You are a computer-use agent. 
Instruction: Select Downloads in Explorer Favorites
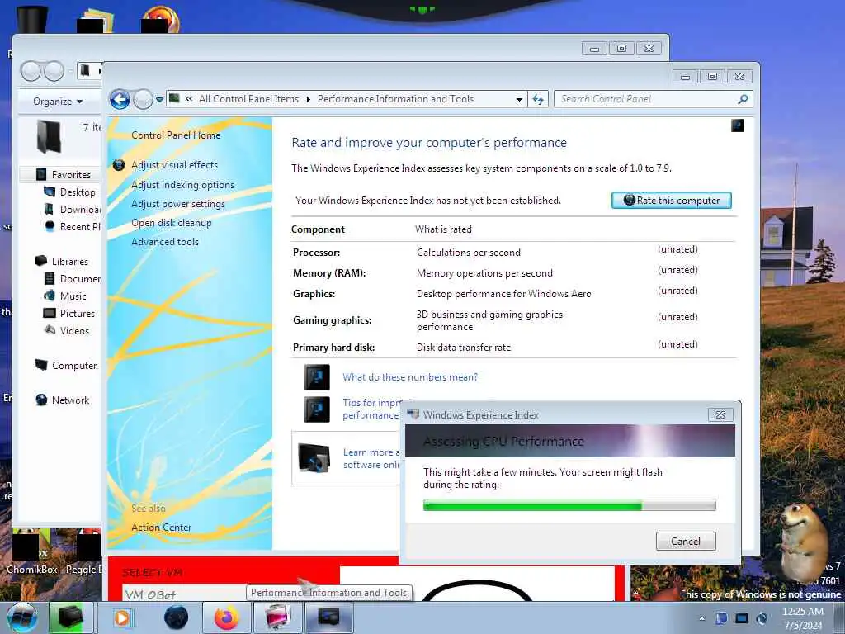(x=80, y=210)
